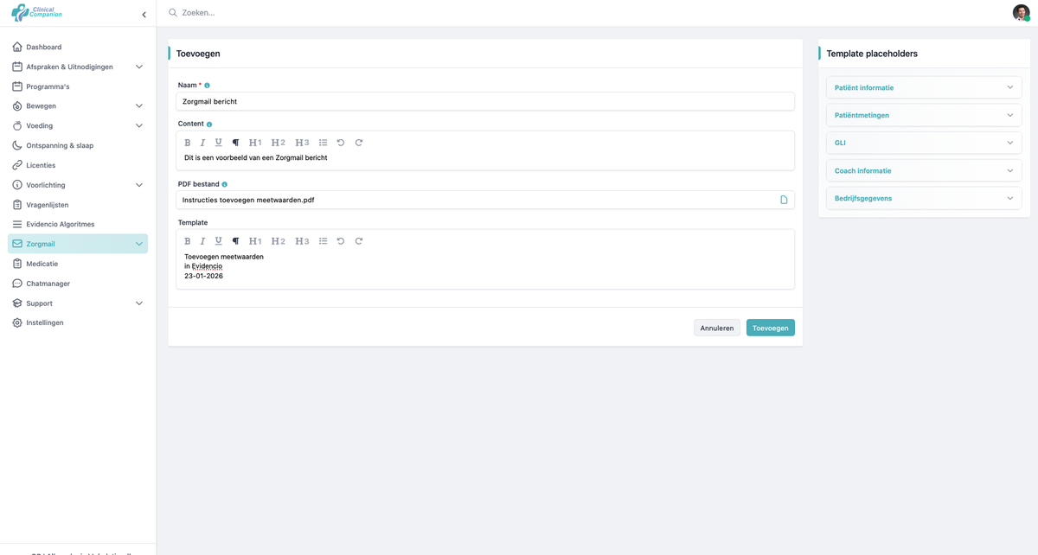This screenshot has height=555, width=1038.
Task: Undo in the Template editor
Action: click(341, 241)
